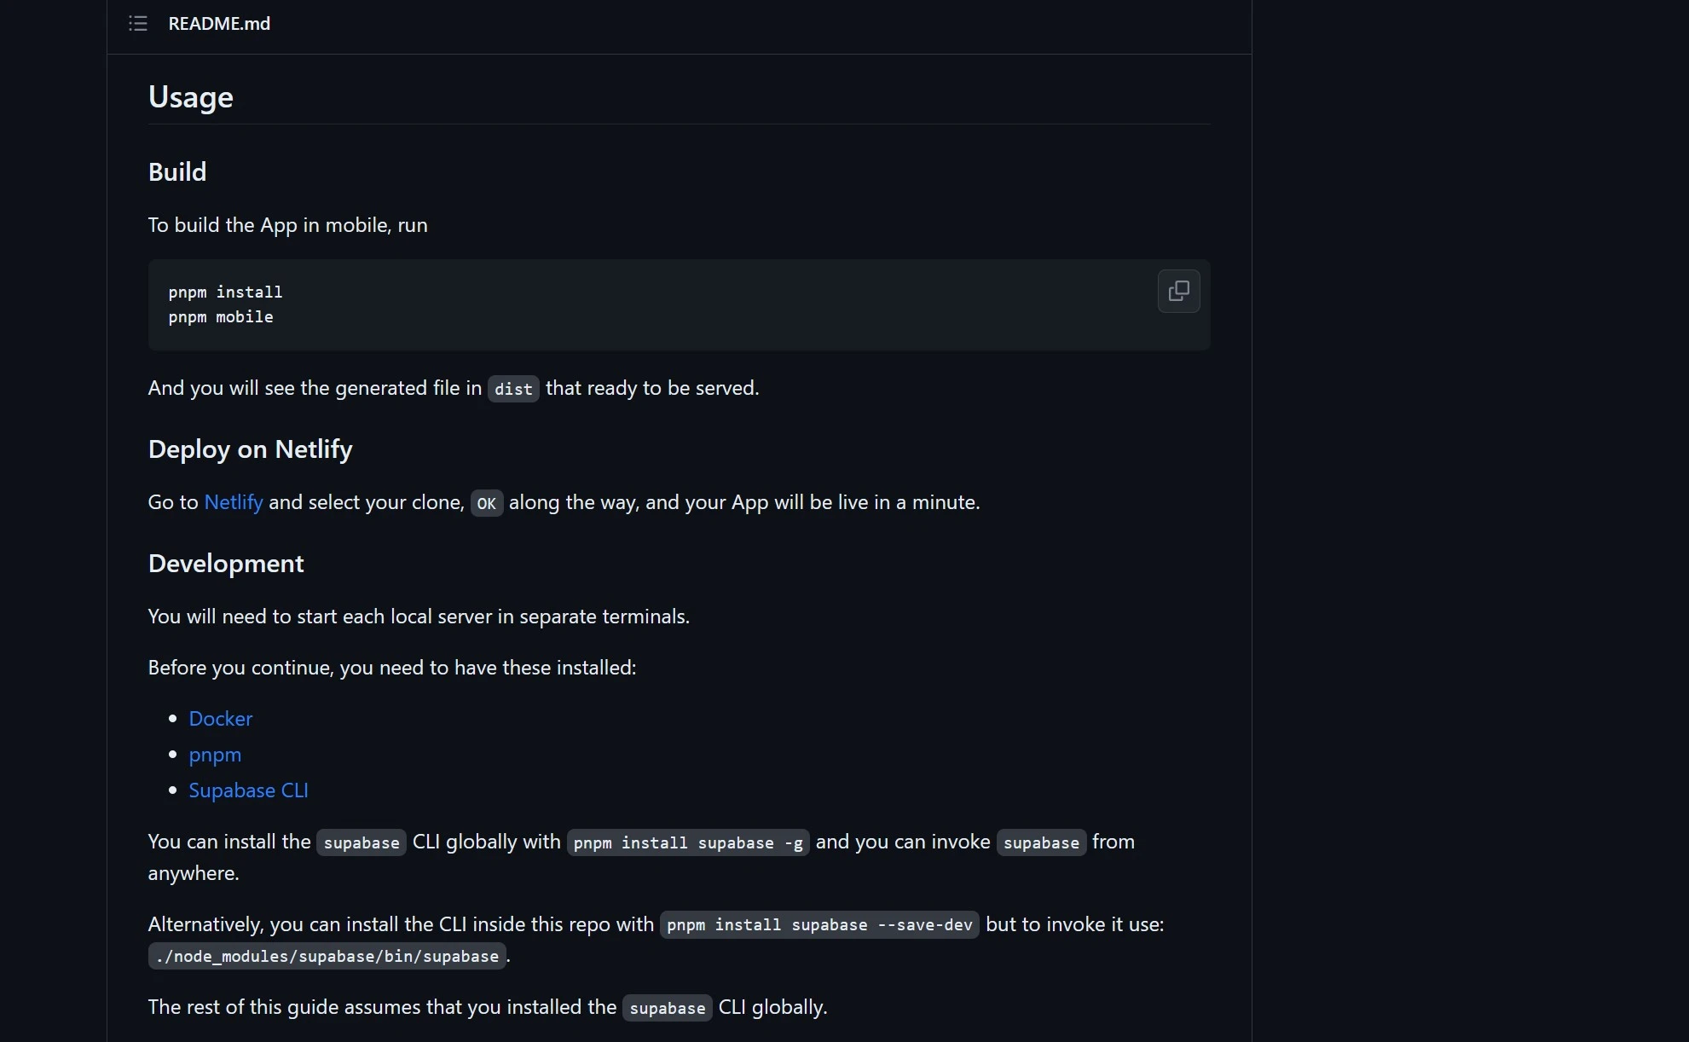Click "pnpm install supabase -g" code snippet
1689x1042 pixels.
tap(688, 842)
